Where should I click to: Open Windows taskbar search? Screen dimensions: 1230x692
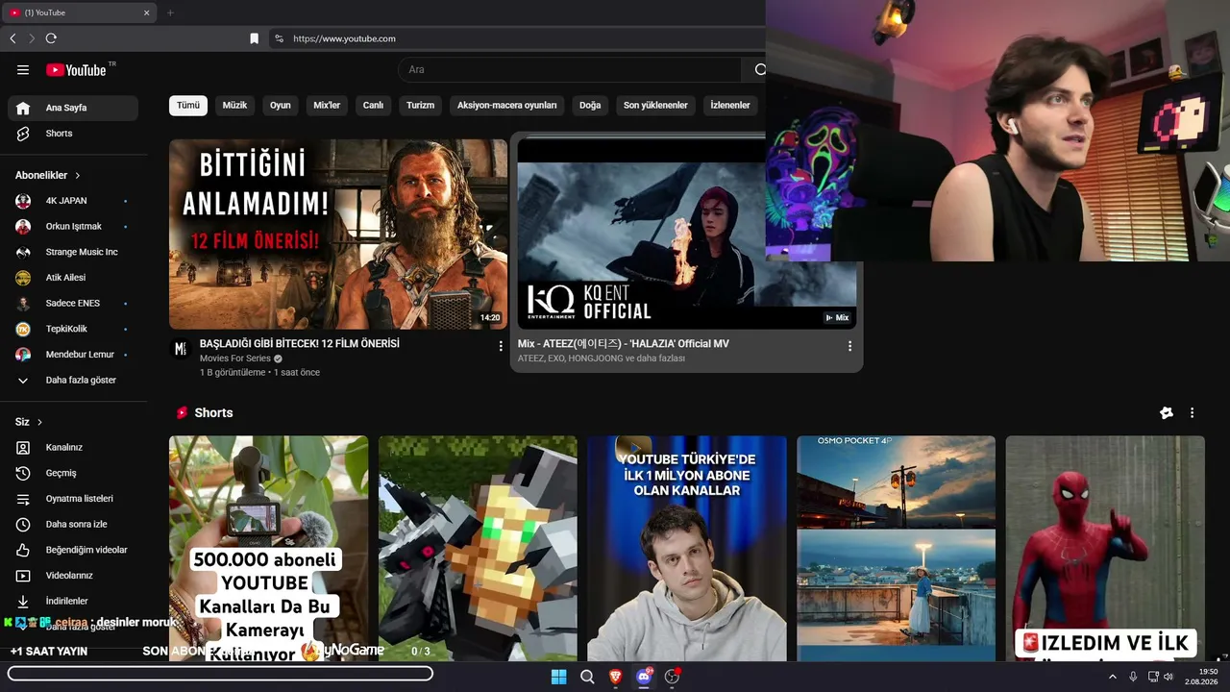click(x=587, y=677)
